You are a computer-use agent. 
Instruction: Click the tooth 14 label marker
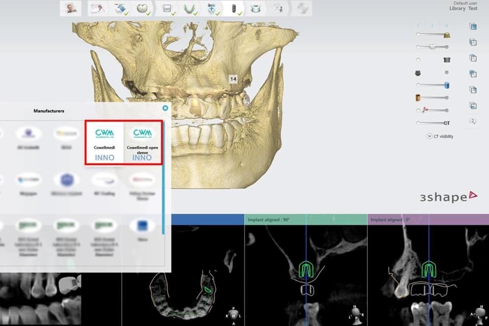click(233, 79)
